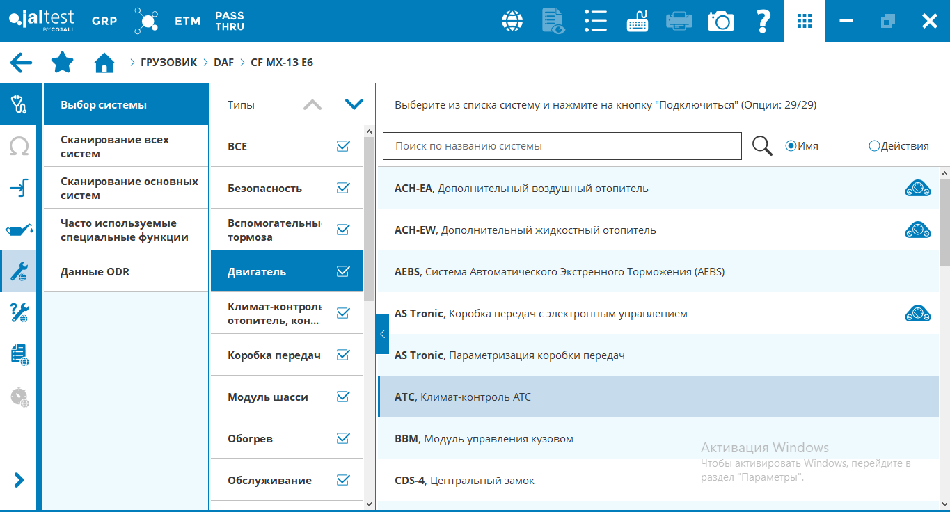Click the star favorites icon
The width and height of the screenshot is (950, 512).
63,63
